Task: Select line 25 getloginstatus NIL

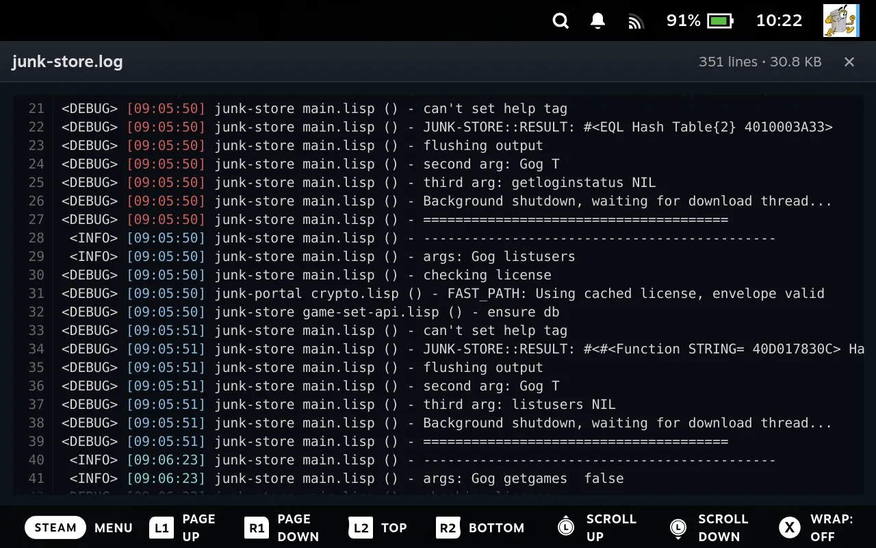Action: point(438,182)
